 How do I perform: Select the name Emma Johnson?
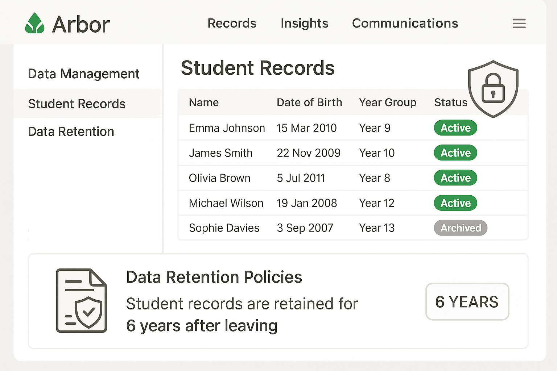227,128
